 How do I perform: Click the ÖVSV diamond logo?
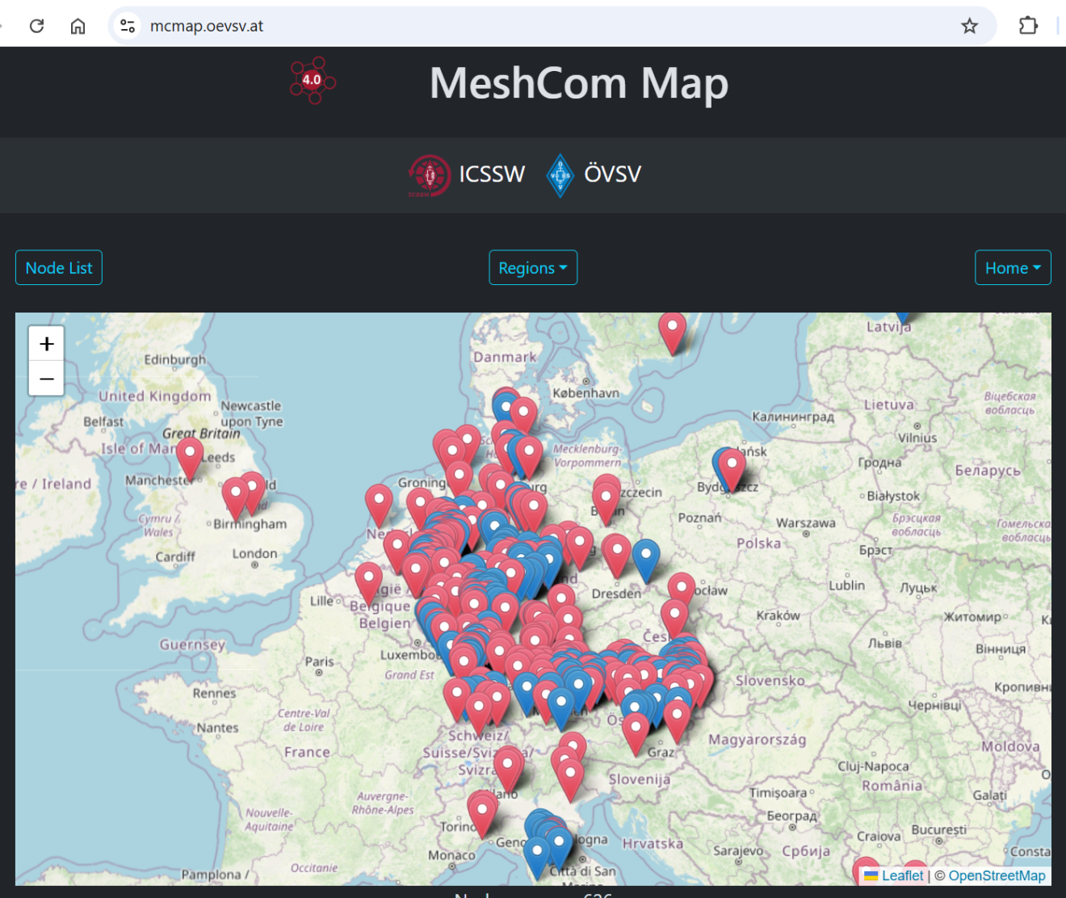(x=560, y=174)
